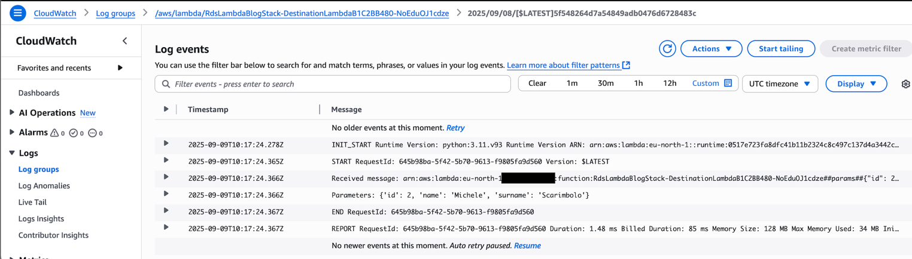Viewport: 912px width, 259px height.
Task: Expand the INIT_START log event row
Action: pyautogui.click(x=166, y=144)
